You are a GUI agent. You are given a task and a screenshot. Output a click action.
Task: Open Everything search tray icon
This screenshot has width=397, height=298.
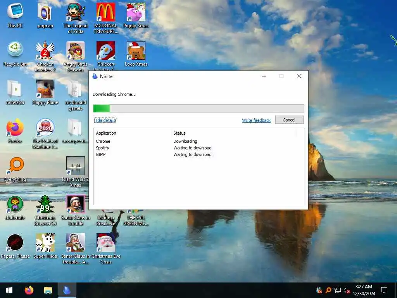click(x=328, y=290)
